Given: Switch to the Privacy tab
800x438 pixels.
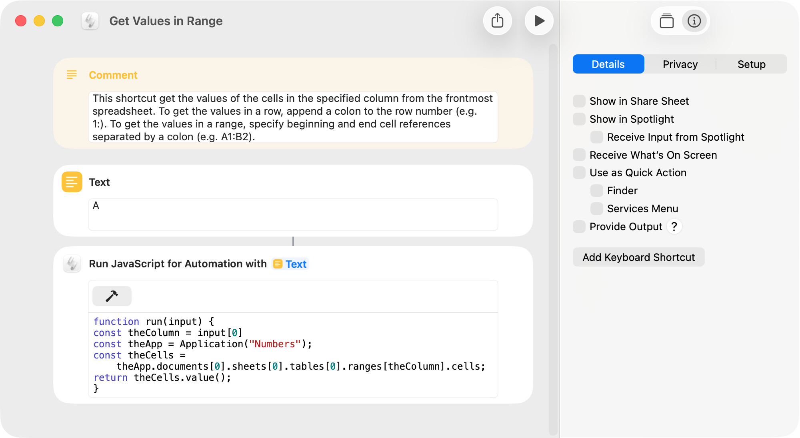Looking at the screenshot, I should 680,64.
